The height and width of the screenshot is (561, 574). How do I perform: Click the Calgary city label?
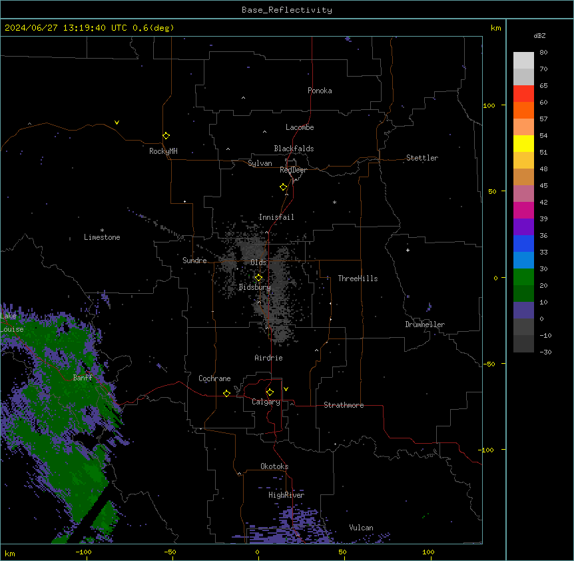pos(266,402)
